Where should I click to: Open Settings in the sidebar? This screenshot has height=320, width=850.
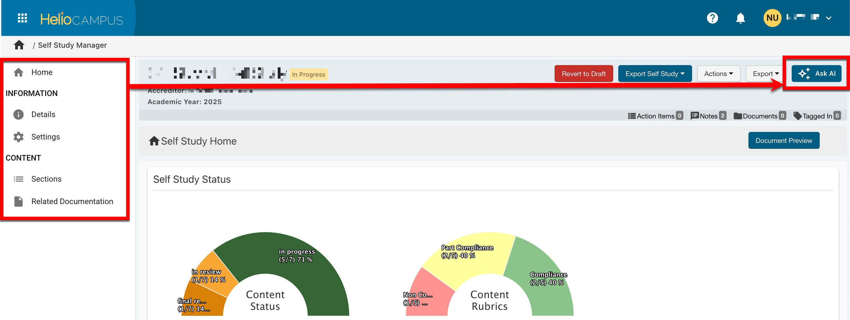[x=45, y=137]
